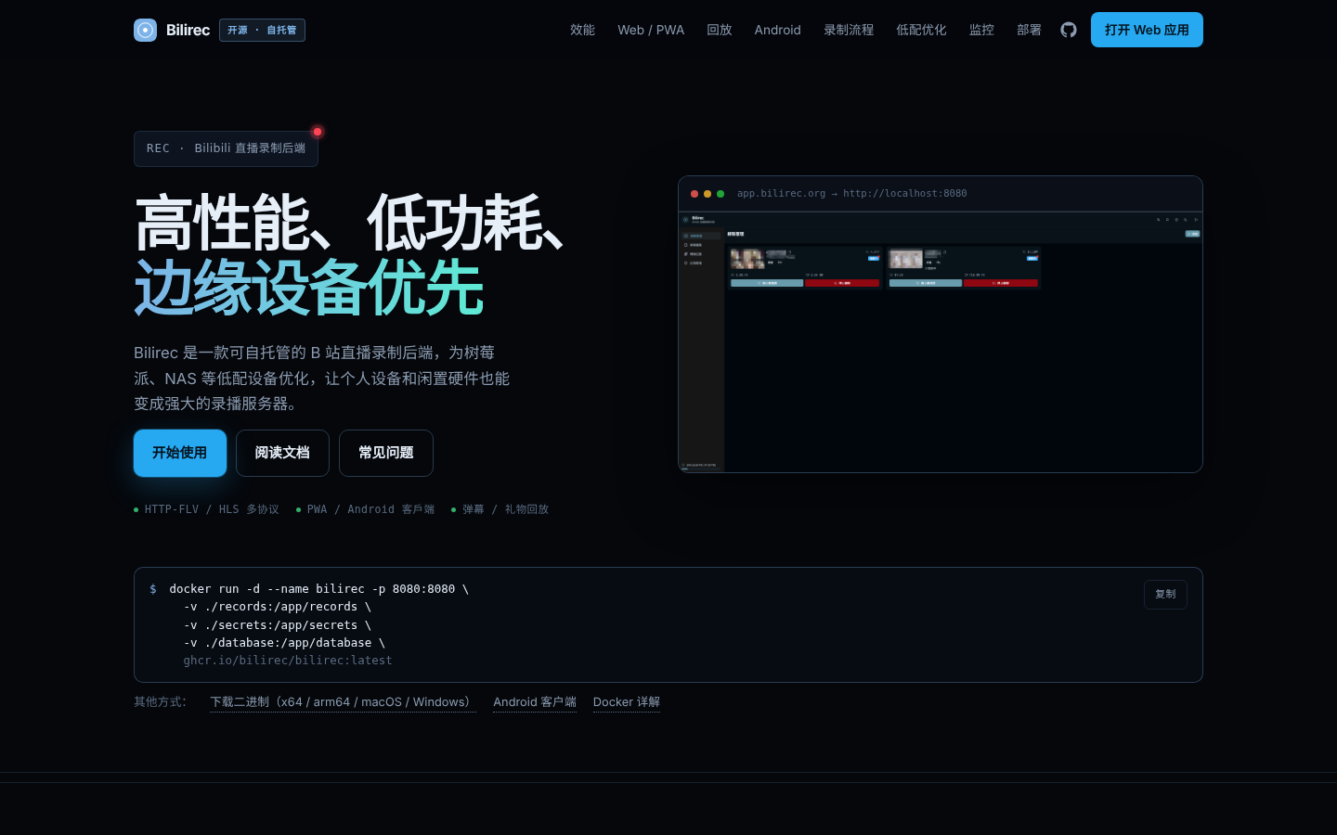Open the GitHub repository icon

1069,30
